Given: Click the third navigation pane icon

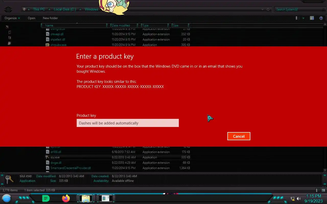Looking at the screenshot, I should 9,38.
